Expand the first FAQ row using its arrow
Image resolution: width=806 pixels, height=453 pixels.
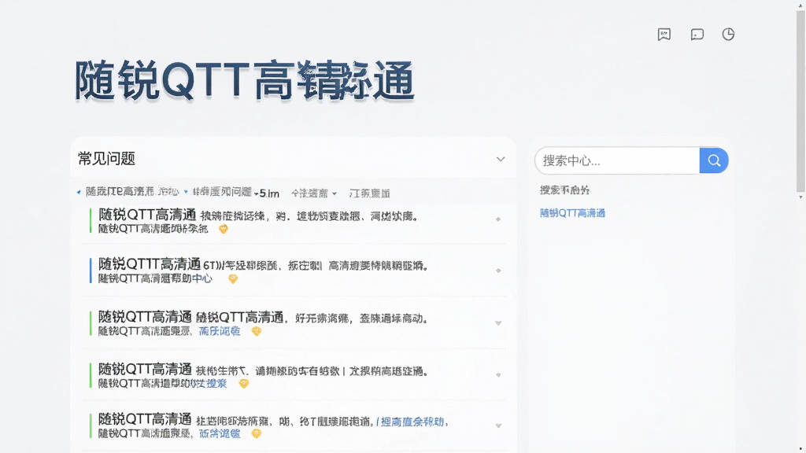[498, 219]
